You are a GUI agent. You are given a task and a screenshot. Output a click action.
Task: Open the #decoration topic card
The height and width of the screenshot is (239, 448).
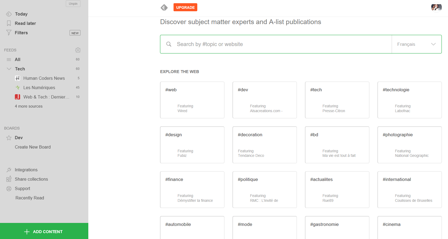(265, 145)
